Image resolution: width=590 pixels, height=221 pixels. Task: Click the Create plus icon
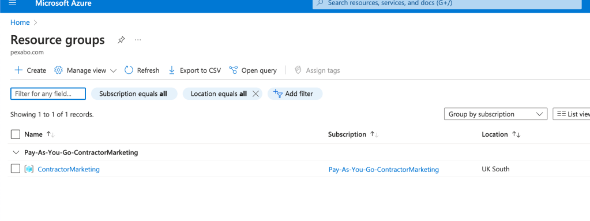[x=18, y=70]
